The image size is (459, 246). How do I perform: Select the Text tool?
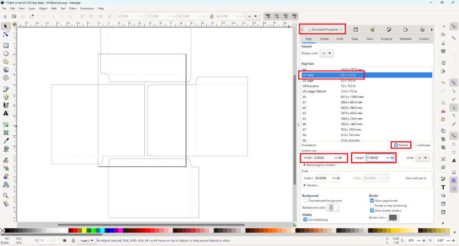[6, 113]
